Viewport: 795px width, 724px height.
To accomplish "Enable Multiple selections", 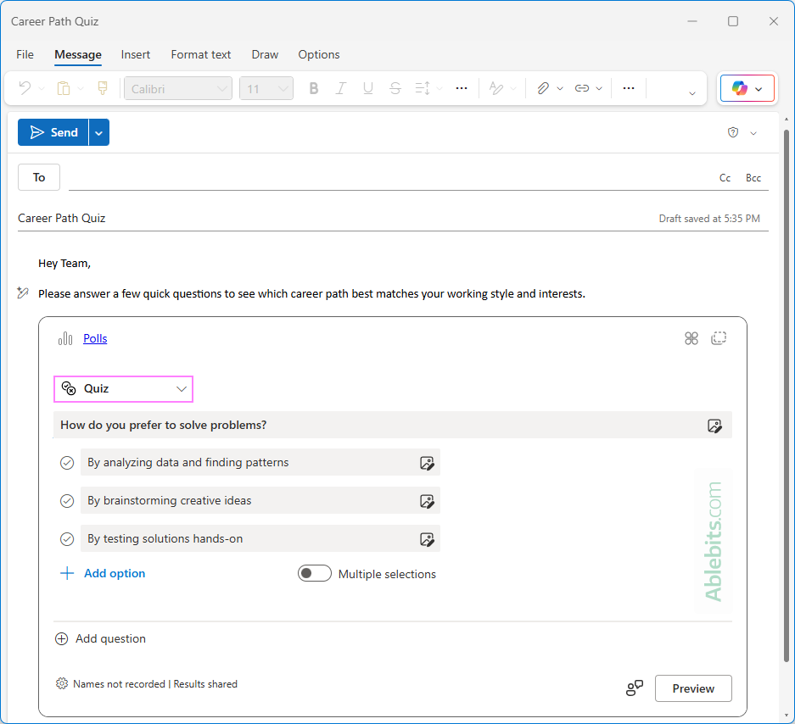I will click(314, 573).
